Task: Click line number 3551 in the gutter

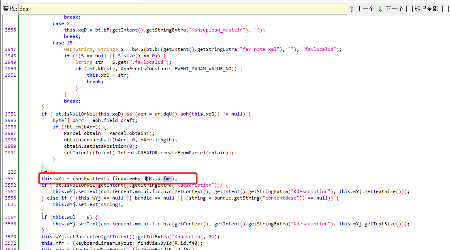Action: click(11, 179)
